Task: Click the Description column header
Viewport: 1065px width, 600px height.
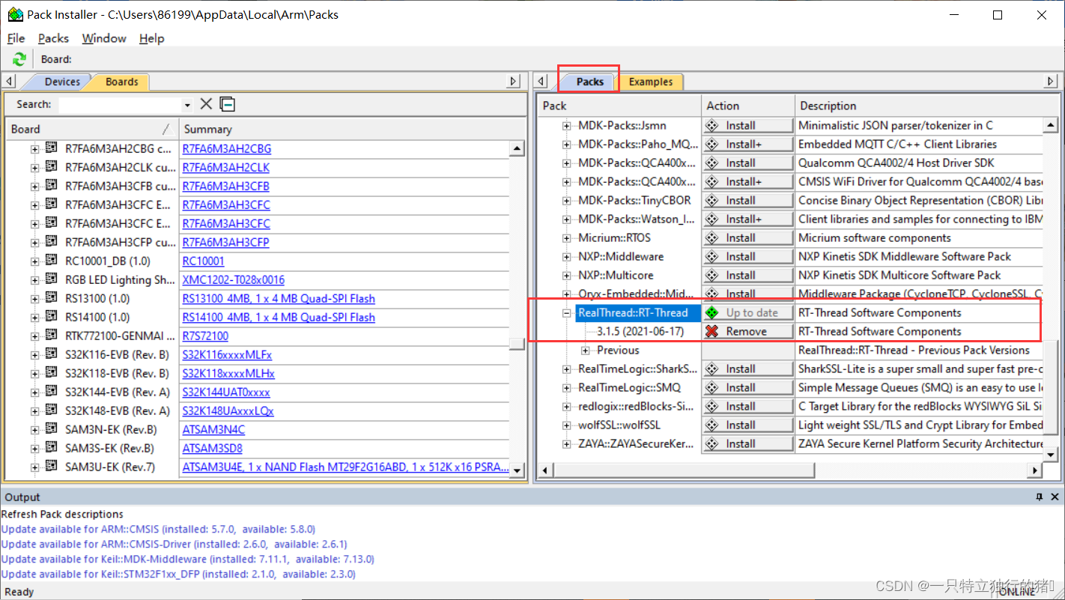Action: (x=926, y=106)
